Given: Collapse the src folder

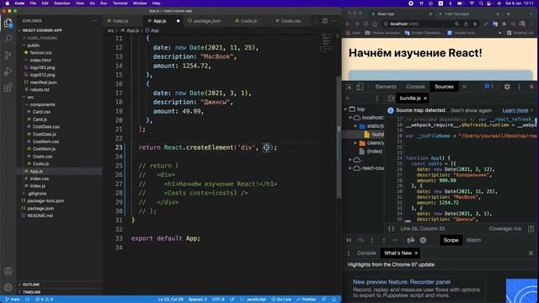Looking at the screenshot, I should [24, 98].
